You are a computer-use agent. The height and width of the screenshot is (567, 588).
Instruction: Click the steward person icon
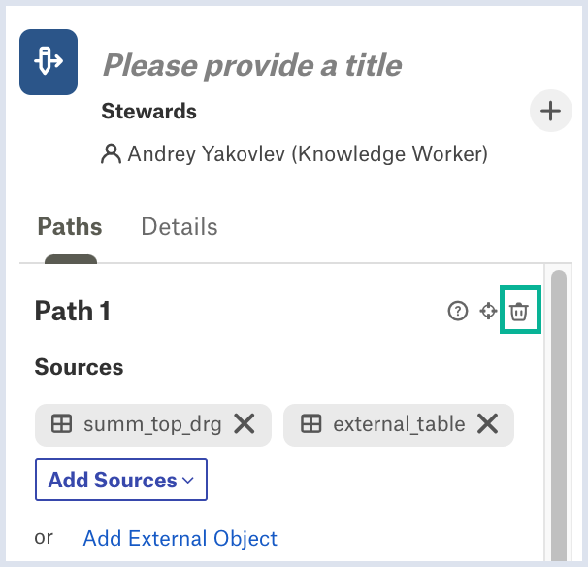click(111, 153)
